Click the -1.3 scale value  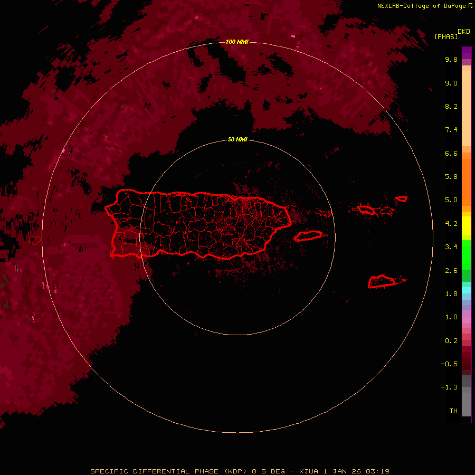[449, 387]
